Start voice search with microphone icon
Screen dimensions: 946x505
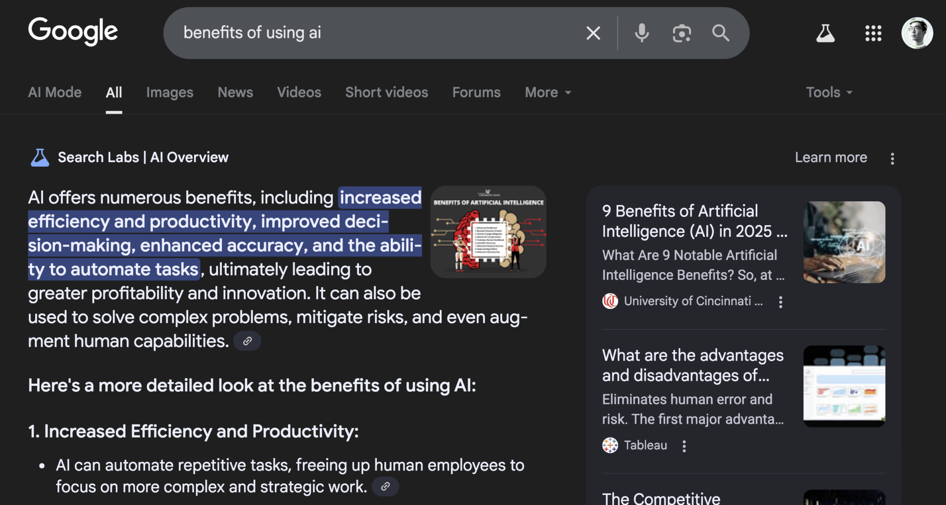click(x=642, y=33)
